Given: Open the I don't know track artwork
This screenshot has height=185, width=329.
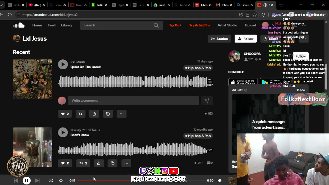Looking at the screenshot, I should [x=32, y=147].
